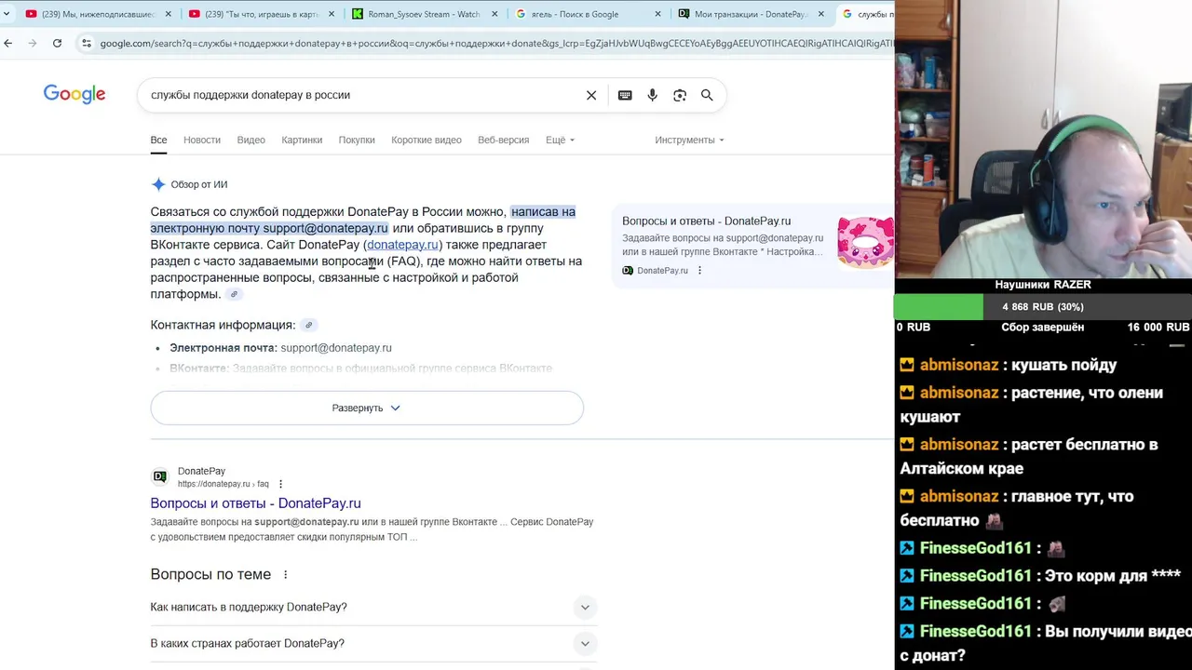Click the green donation goal progress bar

[x=939, y=307]
